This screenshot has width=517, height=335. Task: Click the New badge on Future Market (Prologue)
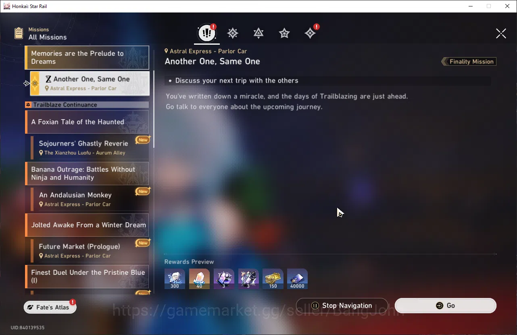tap(143, 243)
